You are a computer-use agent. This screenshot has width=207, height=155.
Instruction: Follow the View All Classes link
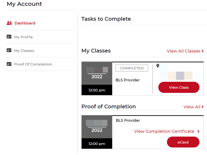[183, 51]
